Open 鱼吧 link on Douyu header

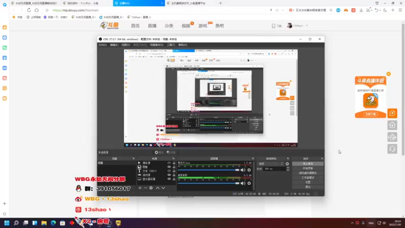point(220,26)
